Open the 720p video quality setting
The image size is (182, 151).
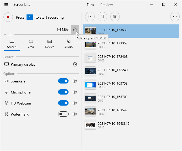[63, 29]
